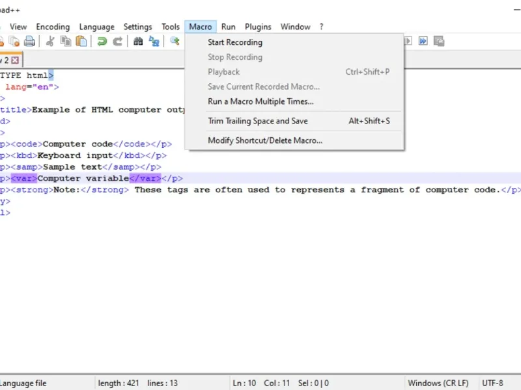Open the Language menu
The width and height of the screenshot is (521, 390).
pyautogui.click(x=96, y=27)
